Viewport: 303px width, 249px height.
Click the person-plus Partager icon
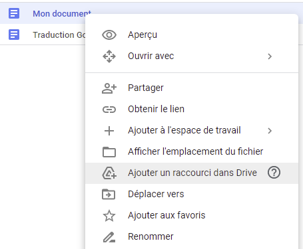pyautogui.click(x=109, y=88)
